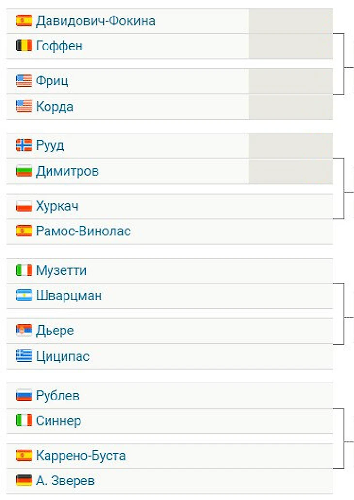
Task: Click the Russian flag next to Рублев
Action: [x=24, y=396]
